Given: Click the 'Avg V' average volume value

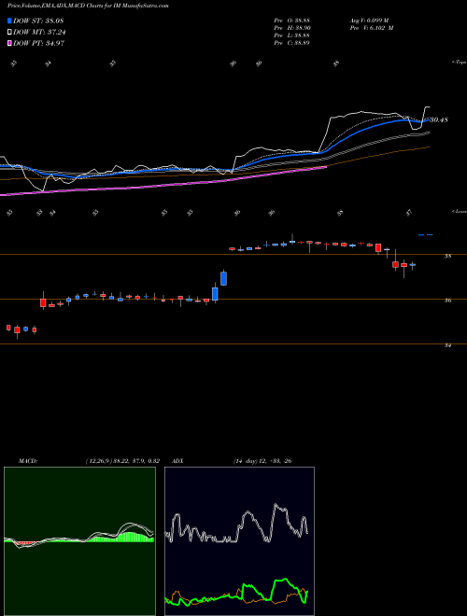Looking at the screenshot, I should (369, 21).
